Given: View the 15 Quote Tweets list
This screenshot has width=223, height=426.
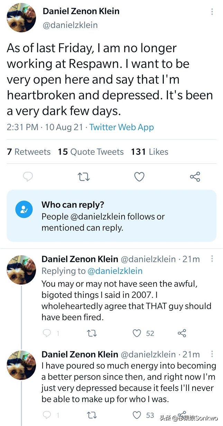Looking at the screenshot, I should [91, 152].
